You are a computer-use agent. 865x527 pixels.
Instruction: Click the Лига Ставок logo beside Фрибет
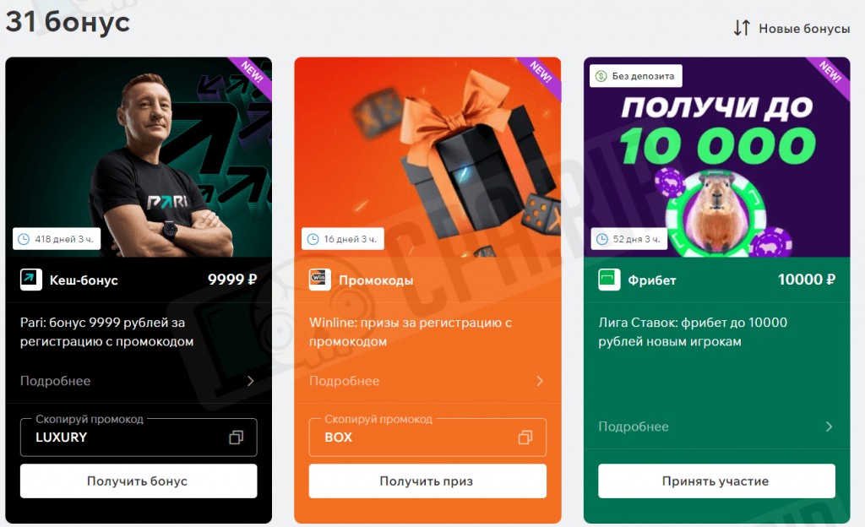click(x=609, y=280)
